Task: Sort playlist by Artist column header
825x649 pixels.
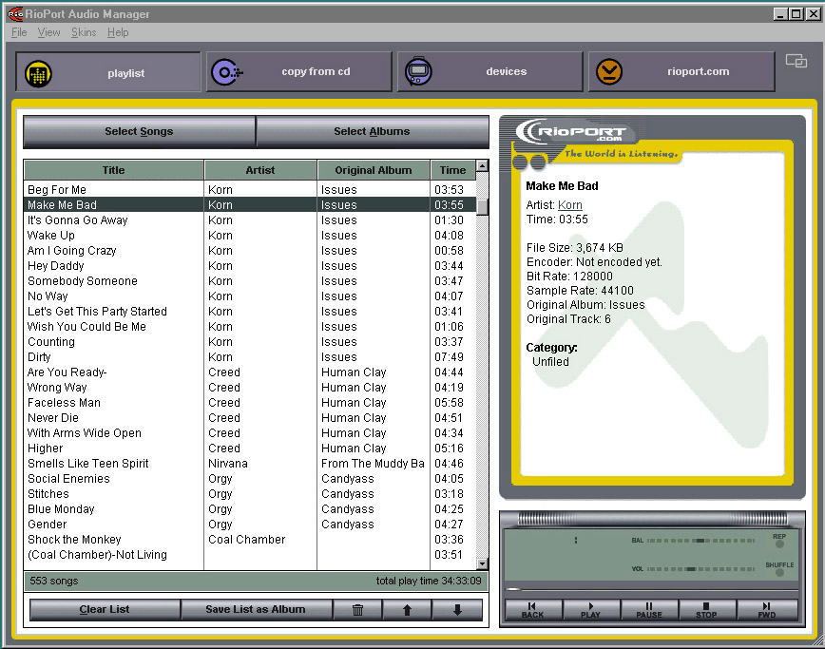Action: (260, 170)
